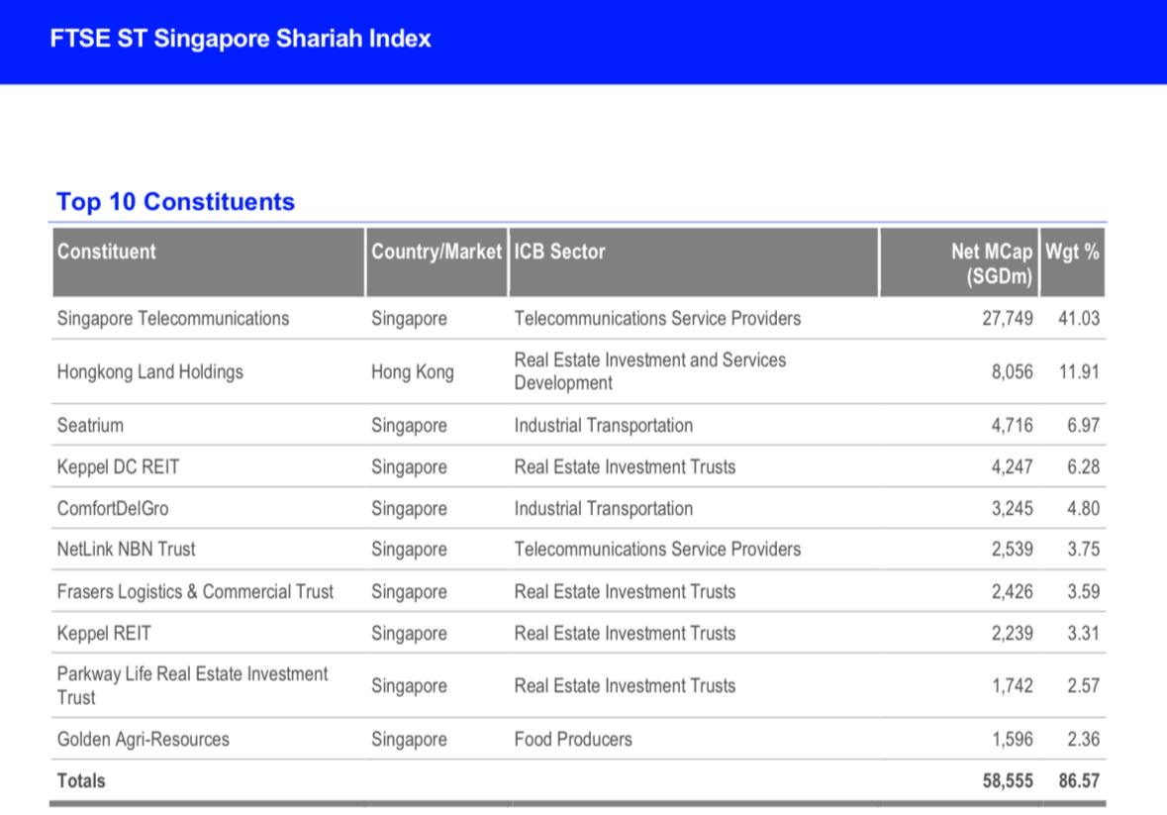Click the net market cap value '8,056'

click(x=1013, y=372)
